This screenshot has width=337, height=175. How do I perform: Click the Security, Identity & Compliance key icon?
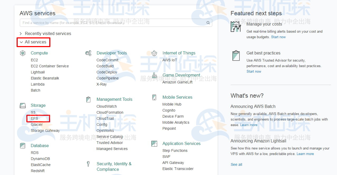(x=88, y=164)
